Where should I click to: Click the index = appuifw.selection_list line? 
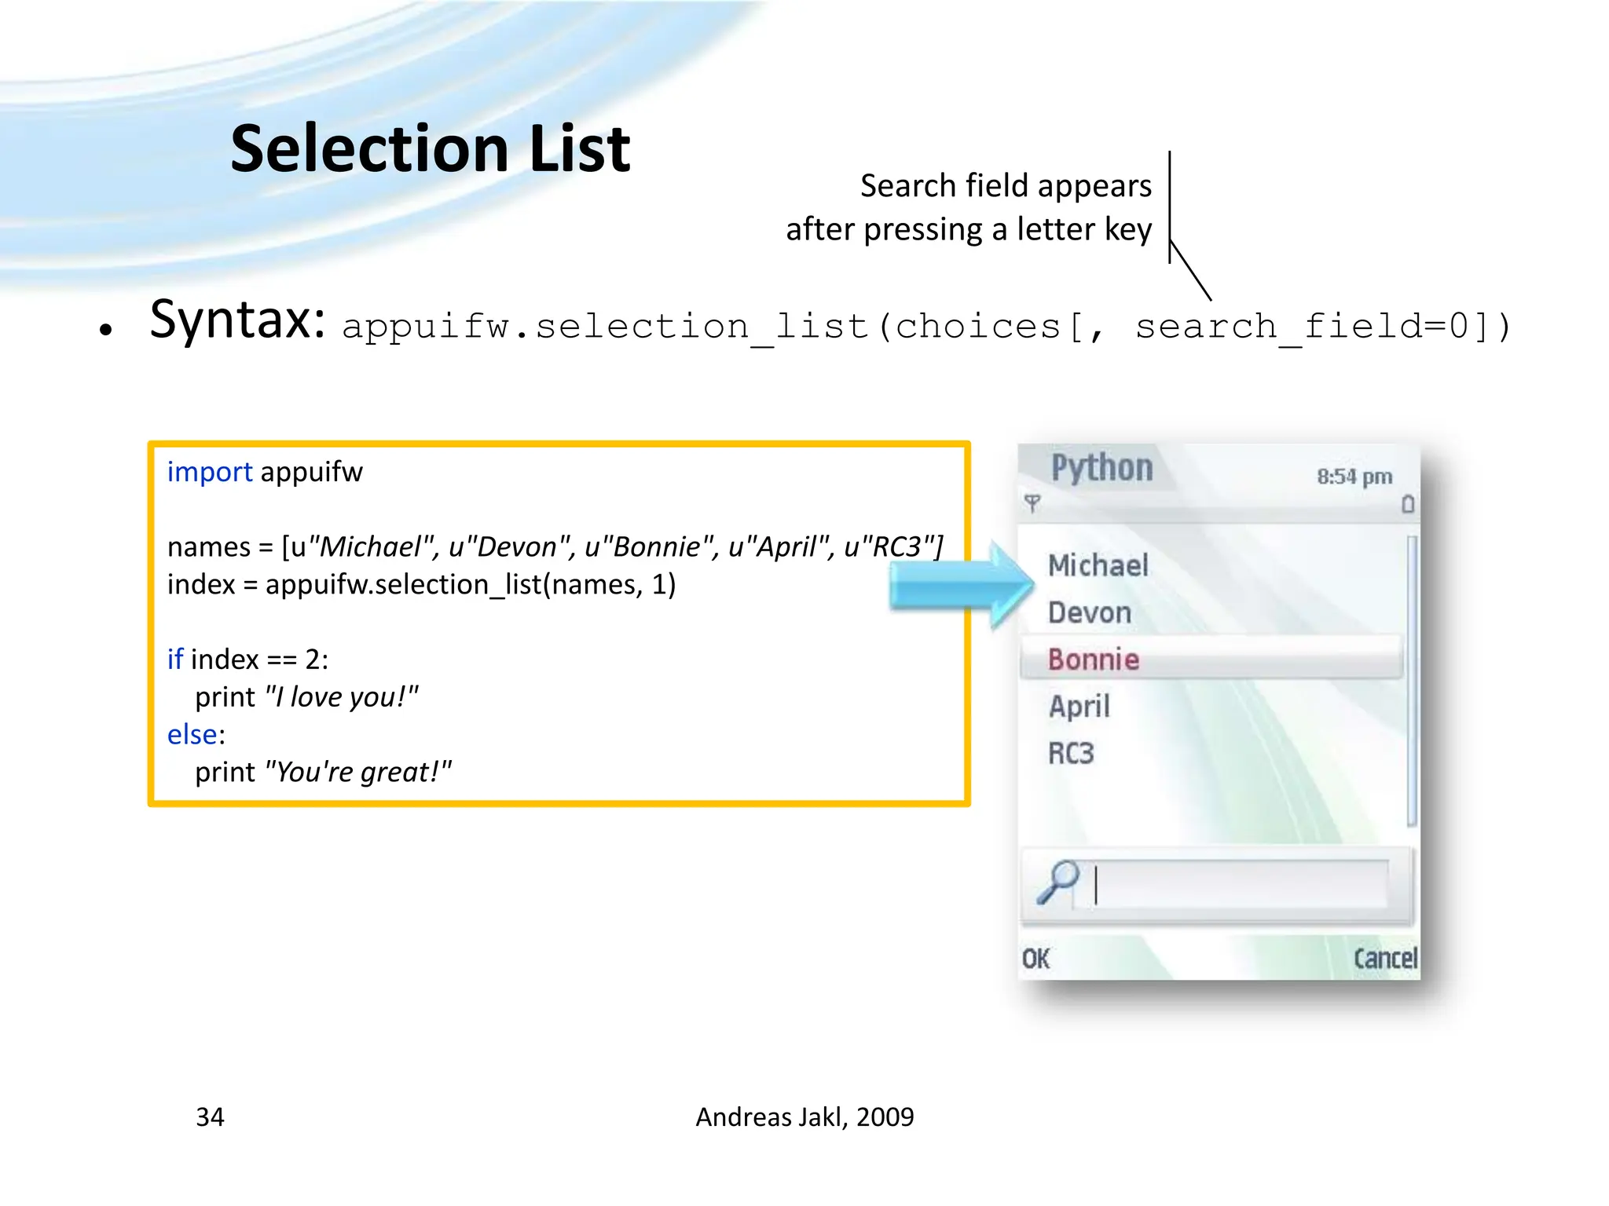(422, 585)
